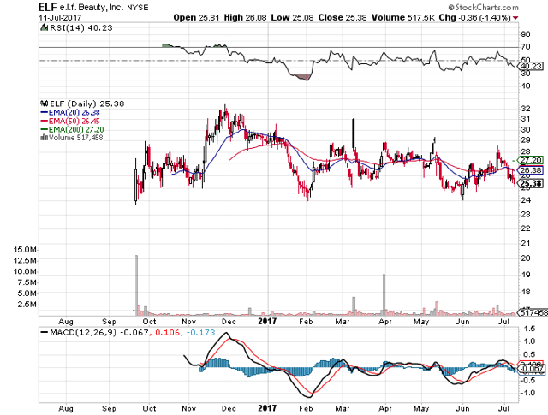Click the RSI(14) 40.23 label

[81, 28]
